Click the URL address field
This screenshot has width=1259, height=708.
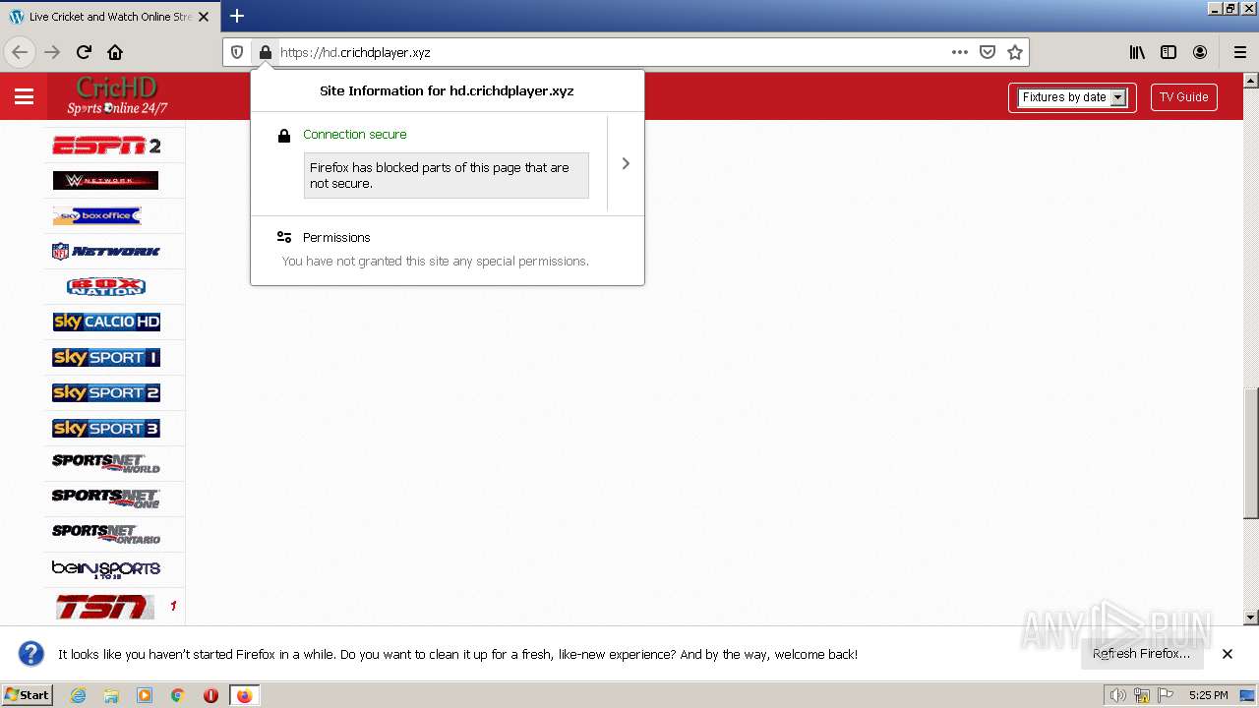(610, 52)
